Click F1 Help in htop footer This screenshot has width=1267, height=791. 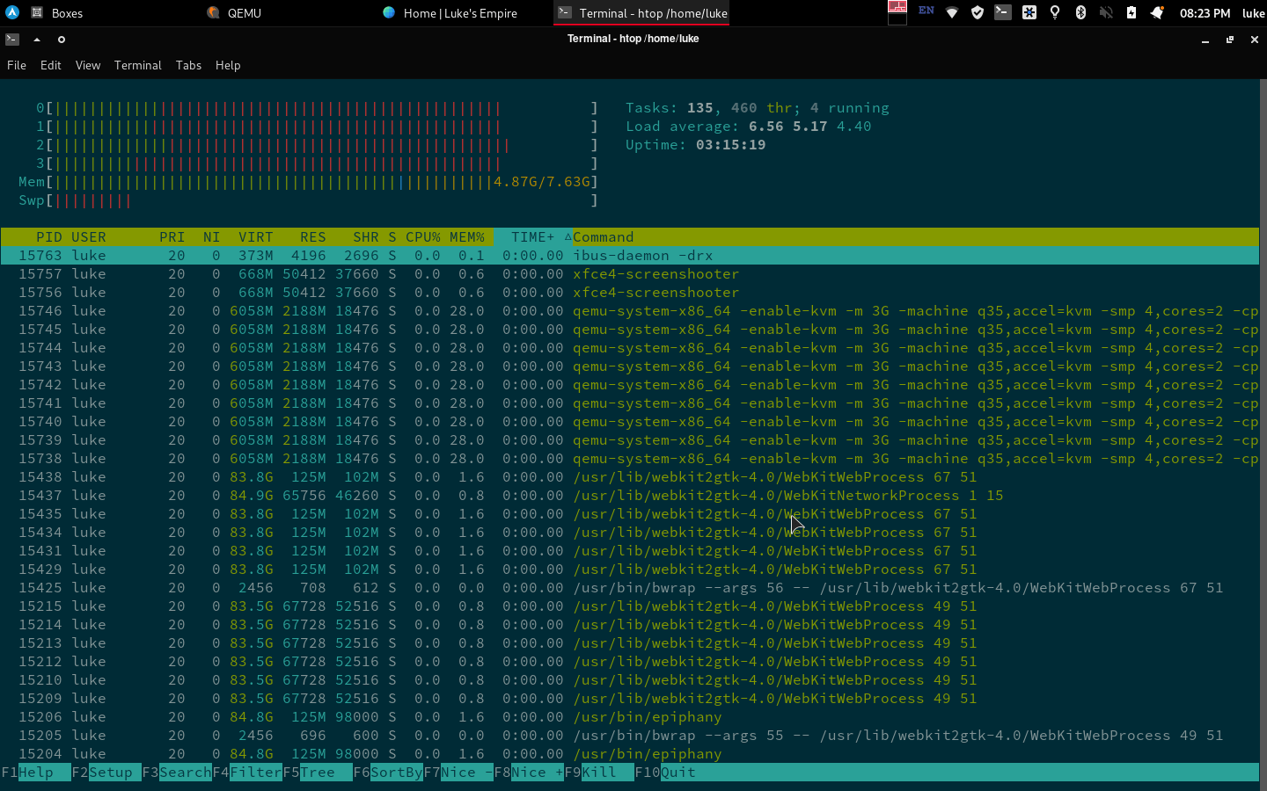point(36,772)
